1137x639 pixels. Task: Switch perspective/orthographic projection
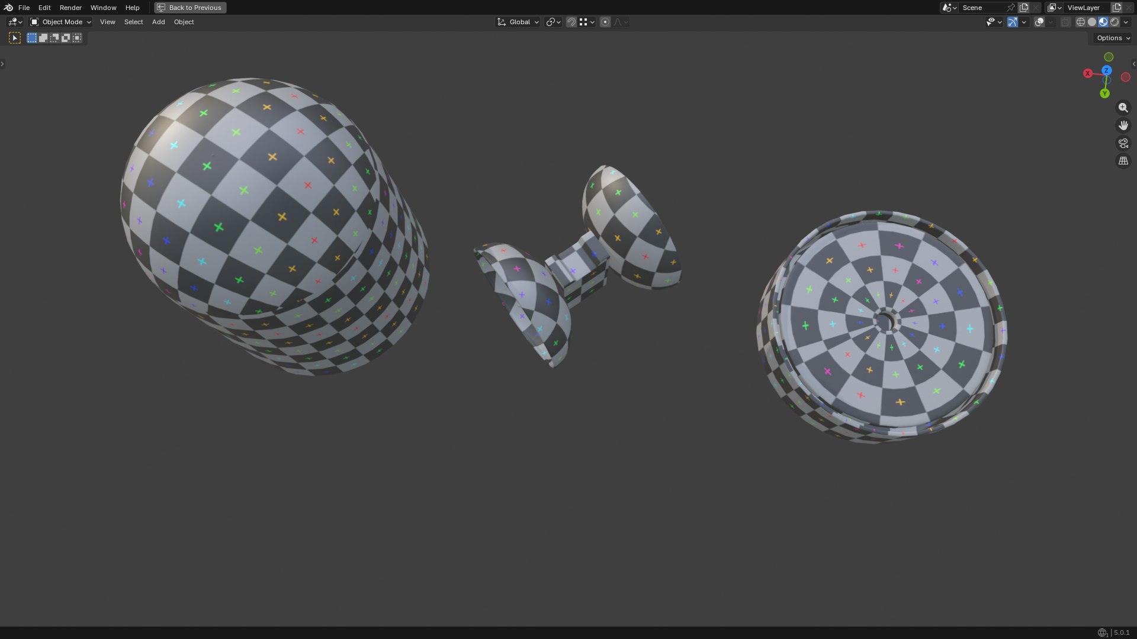point(1123,161)
